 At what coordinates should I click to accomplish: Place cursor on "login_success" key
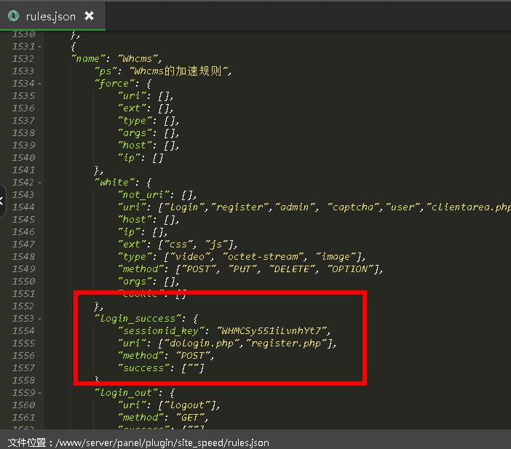pyautogui.click(x=138, y=319)
